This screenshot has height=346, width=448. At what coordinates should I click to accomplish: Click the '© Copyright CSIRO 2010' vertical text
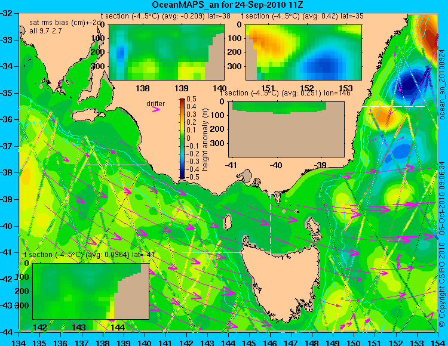(442, 286)
